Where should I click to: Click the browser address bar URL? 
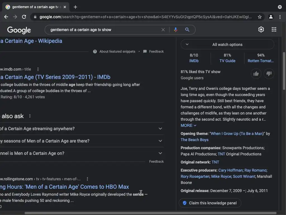[145, 17]
